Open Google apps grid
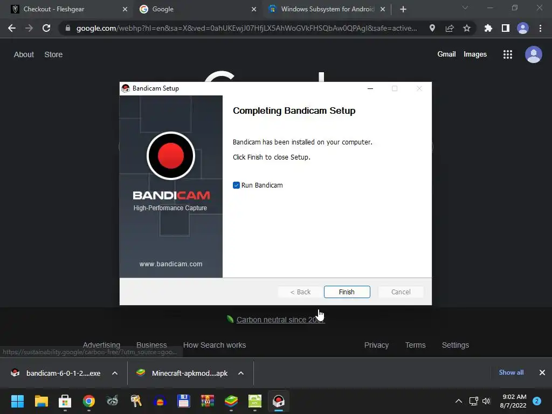The image size is (552, 414). tap(508, 54)
